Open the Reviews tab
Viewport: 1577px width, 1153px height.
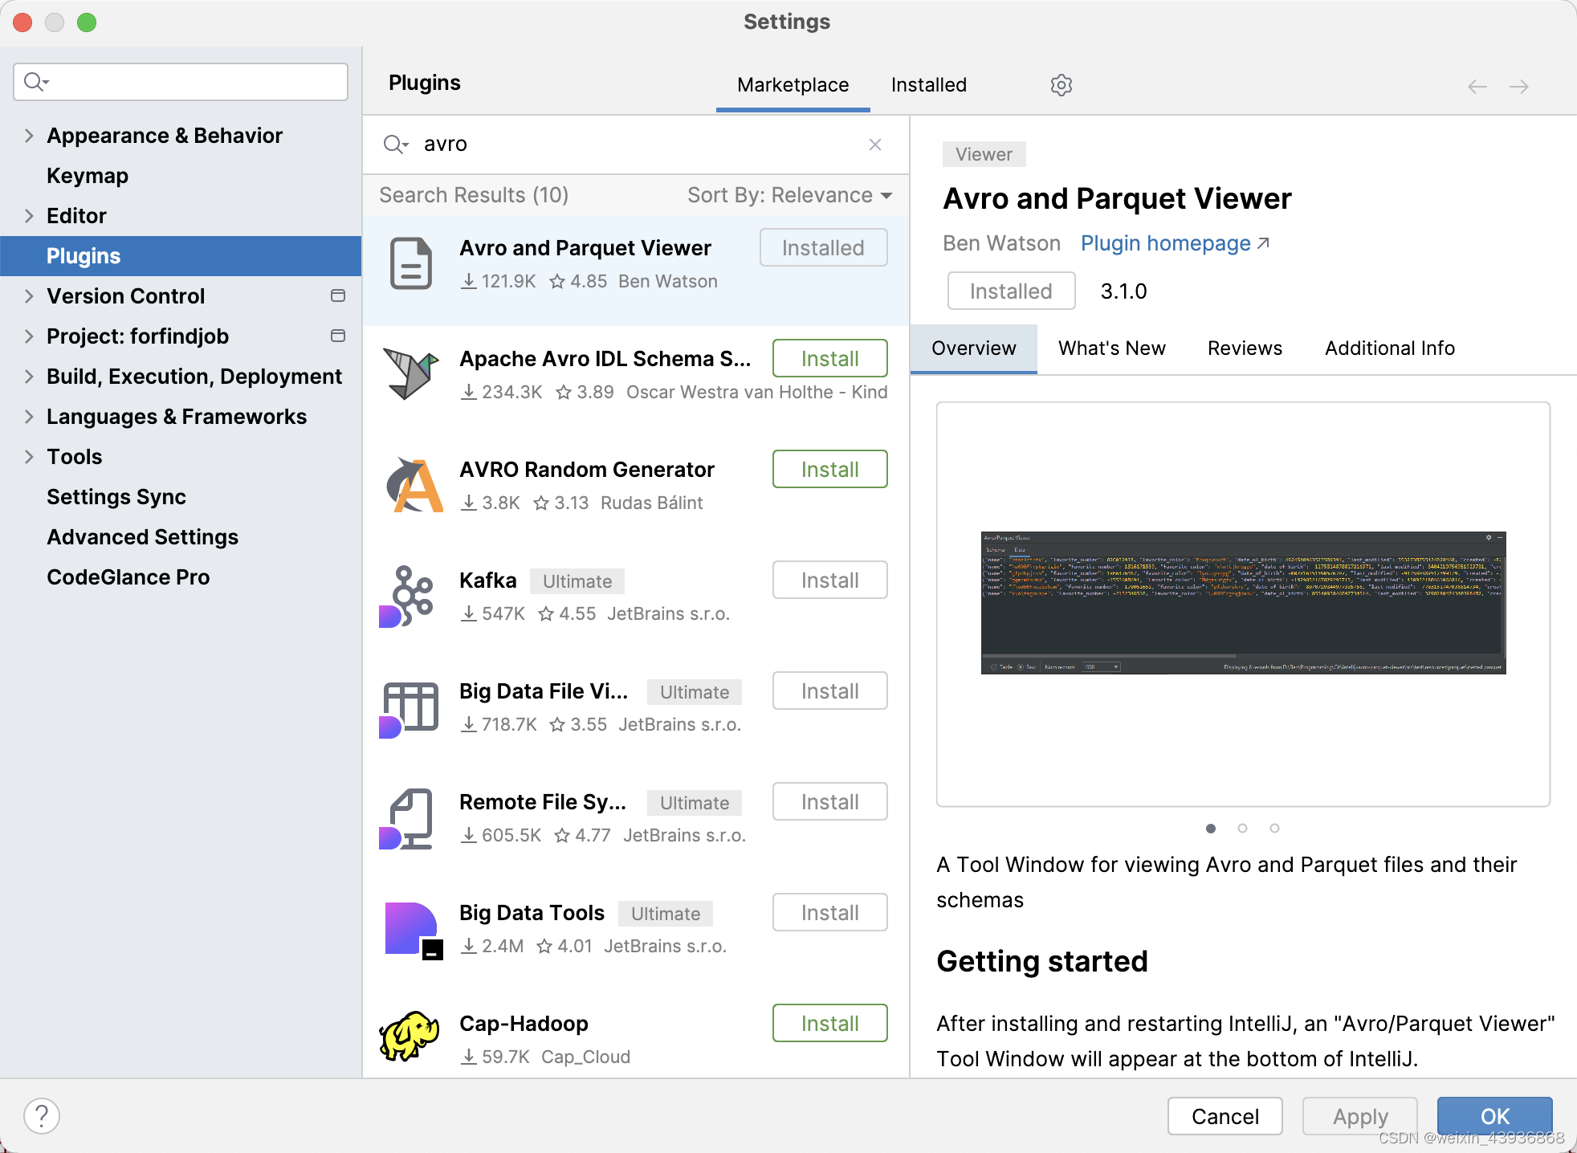pyautogui.click(x=1245, y=348)
